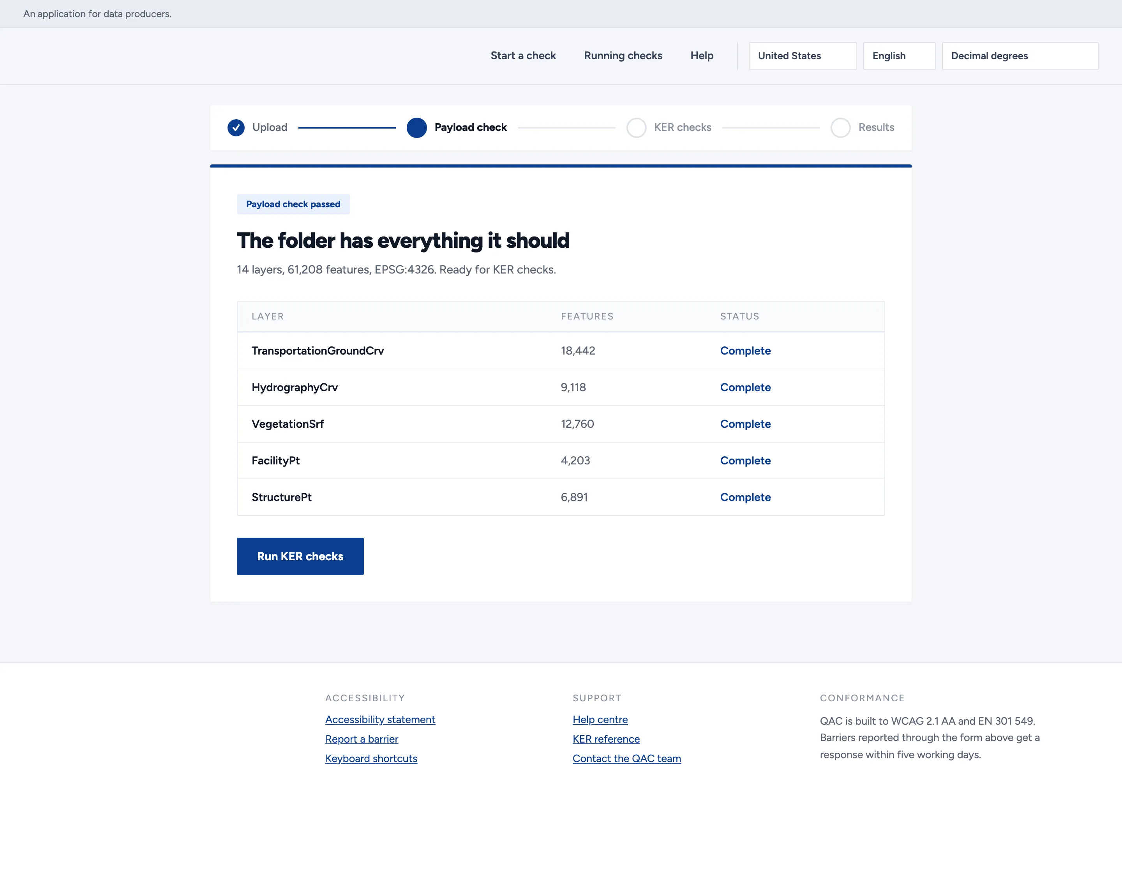The height and width of the screenshot is (893, 1122).
Task: Click the Upload step label
Action: (270, 127)
